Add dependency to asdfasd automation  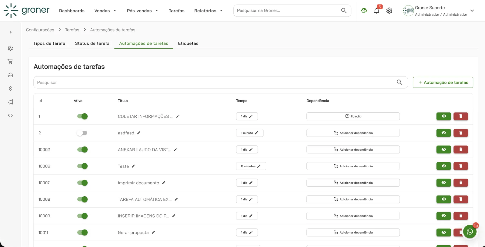tap(353, 133)
